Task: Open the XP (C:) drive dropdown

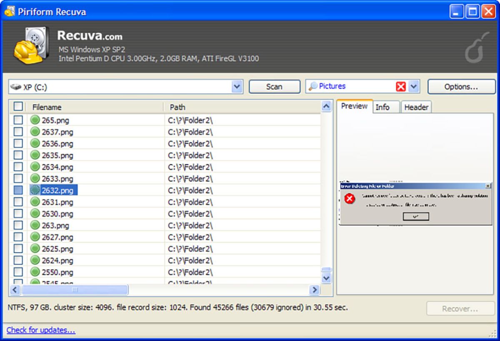Action: click(237, 87)
